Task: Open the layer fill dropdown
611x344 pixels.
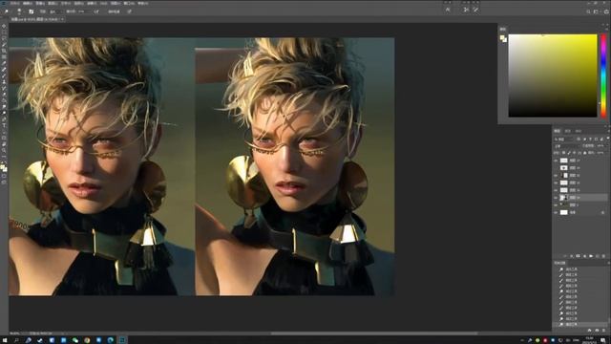Action: tap(601, 153)
